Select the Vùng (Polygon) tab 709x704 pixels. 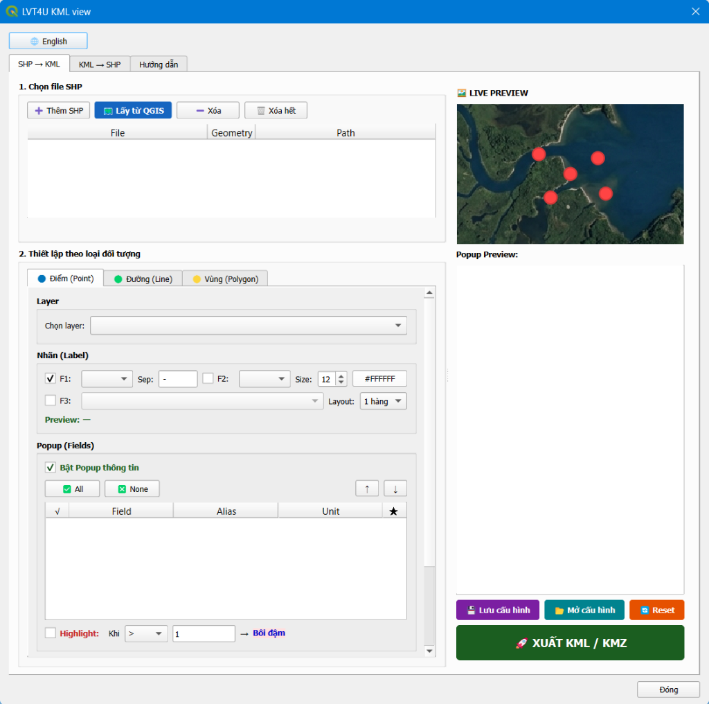(225, 279)
